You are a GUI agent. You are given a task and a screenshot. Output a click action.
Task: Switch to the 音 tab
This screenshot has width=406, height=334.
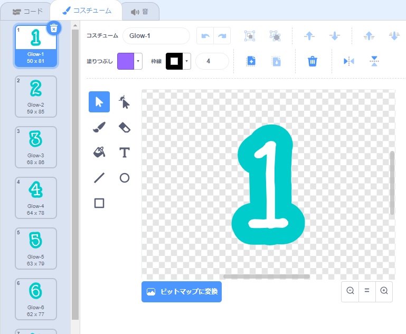click(x=140, y=12)
